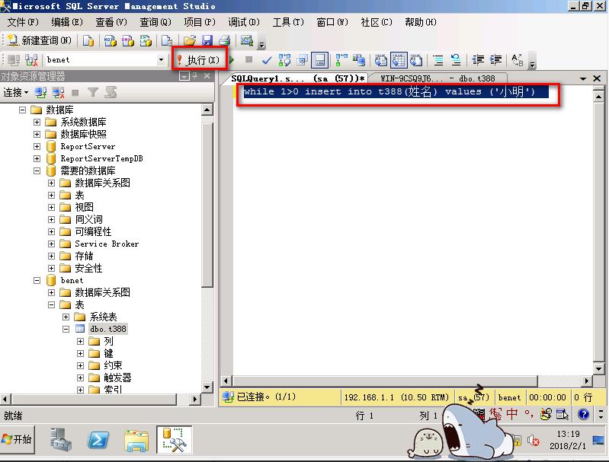The height and width of the screenshot is (462, 609).
Task: Click the DMX query icon
Action: coord(128,41)
